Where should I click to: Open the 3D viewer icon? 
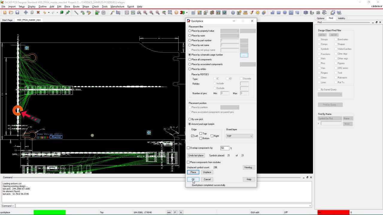(x=182, y=13)
